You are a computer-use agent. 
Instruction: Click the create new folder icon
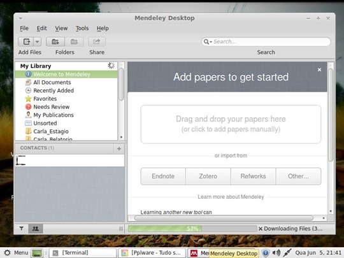point(55,41)
